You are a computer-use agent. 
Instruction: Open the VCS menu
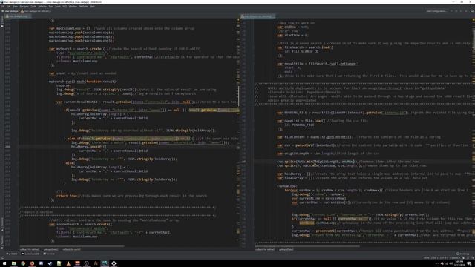click(65, 7)
